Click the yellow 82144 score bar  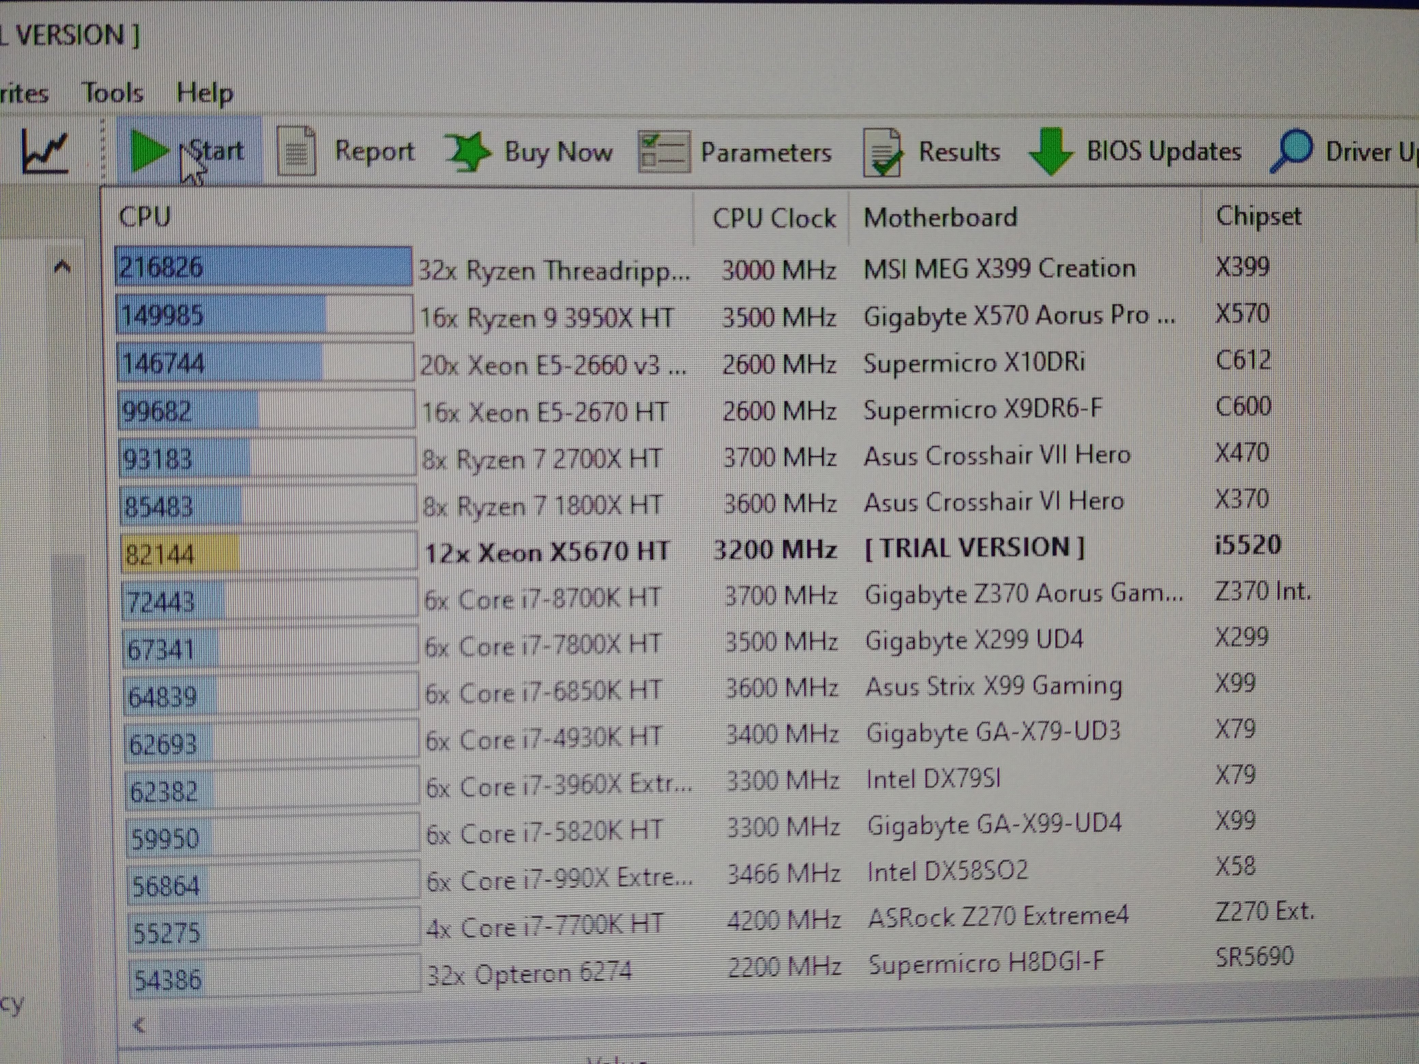(180, 553)
